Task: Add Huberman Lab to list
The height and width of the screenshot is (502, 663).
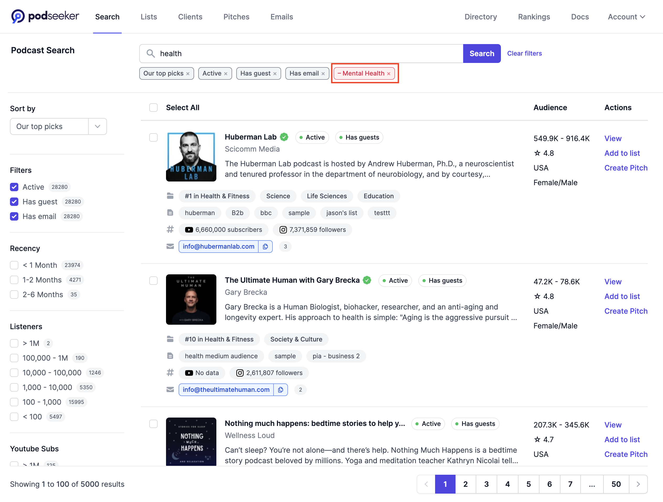Action: 622,153
